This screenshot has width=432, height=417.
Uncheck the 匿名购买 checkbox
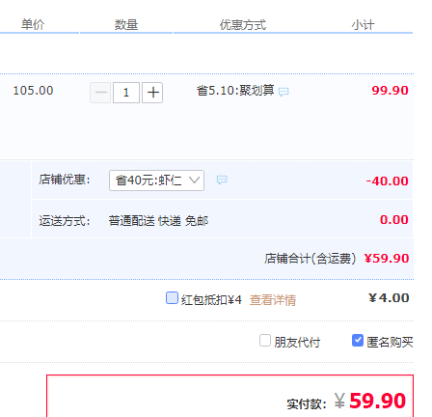point(358,341)
